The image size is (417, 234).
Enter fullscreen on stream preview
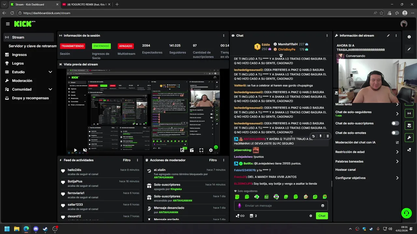201,150
